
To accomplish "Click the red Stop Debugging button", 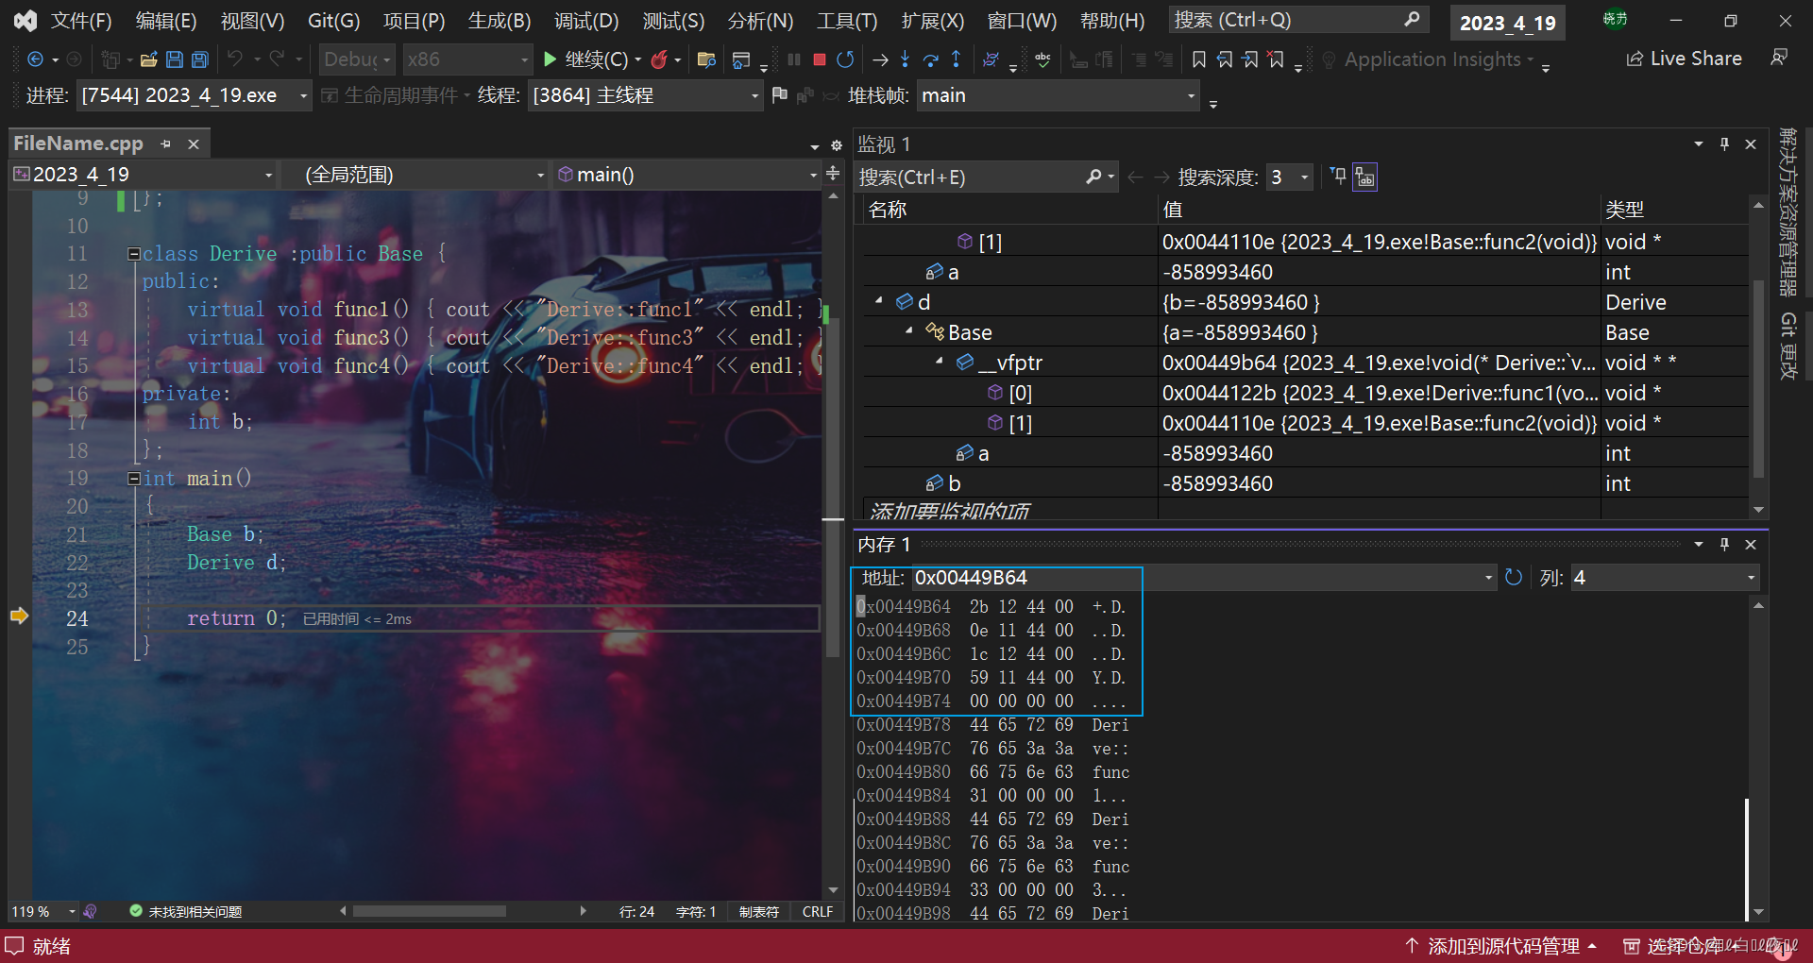I will [x=819, y=59].
